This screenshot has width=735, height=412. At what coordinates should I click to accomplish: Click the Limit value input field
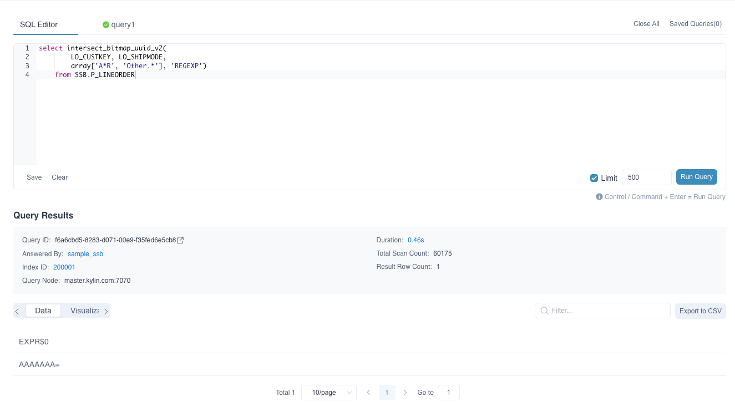point(646,177)
